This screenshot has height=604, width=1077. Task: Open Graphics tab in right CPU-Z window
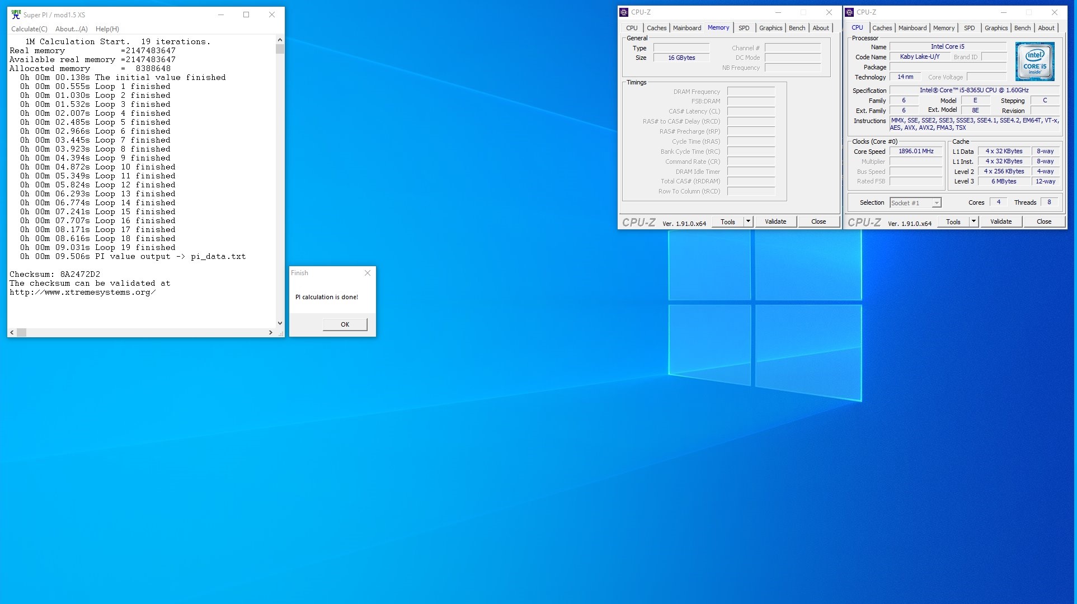(x=996, y=28)
